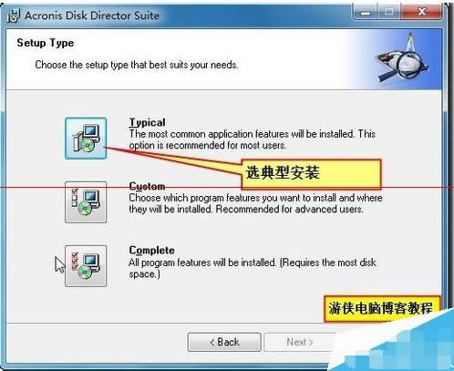Select the Typical setup icon button
The width and height of the screenshot is (454, 371).
point(86,139)
